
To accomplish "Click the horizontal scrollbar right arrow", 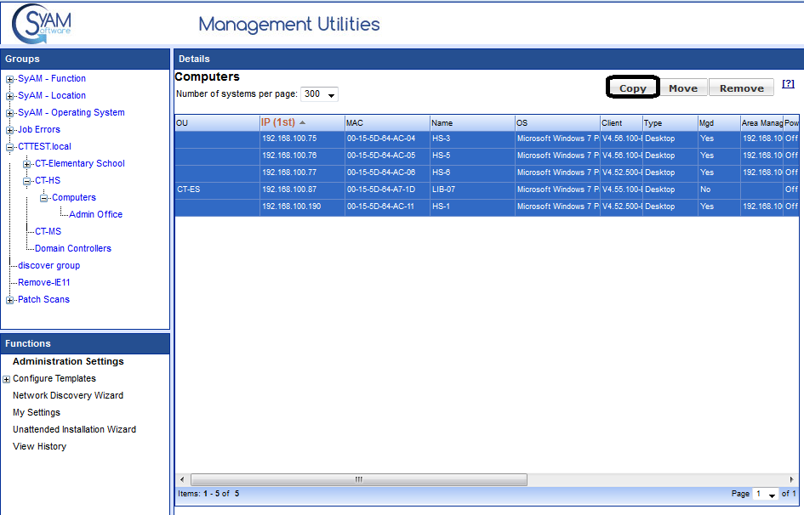I will (793, 479).
